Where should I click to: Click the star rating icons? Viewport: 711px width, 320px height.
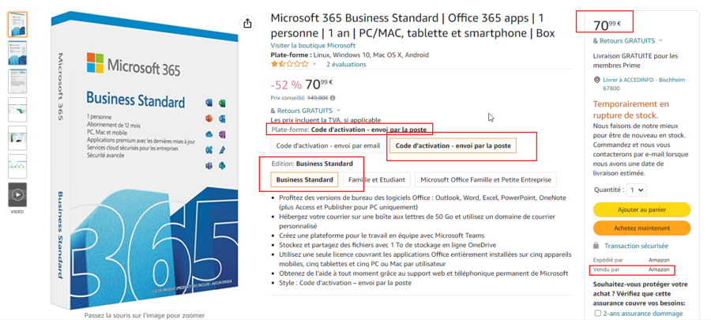coord(290,64)
